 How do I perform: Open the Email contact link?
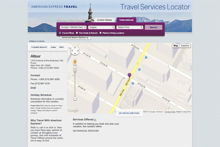(33, 87)
